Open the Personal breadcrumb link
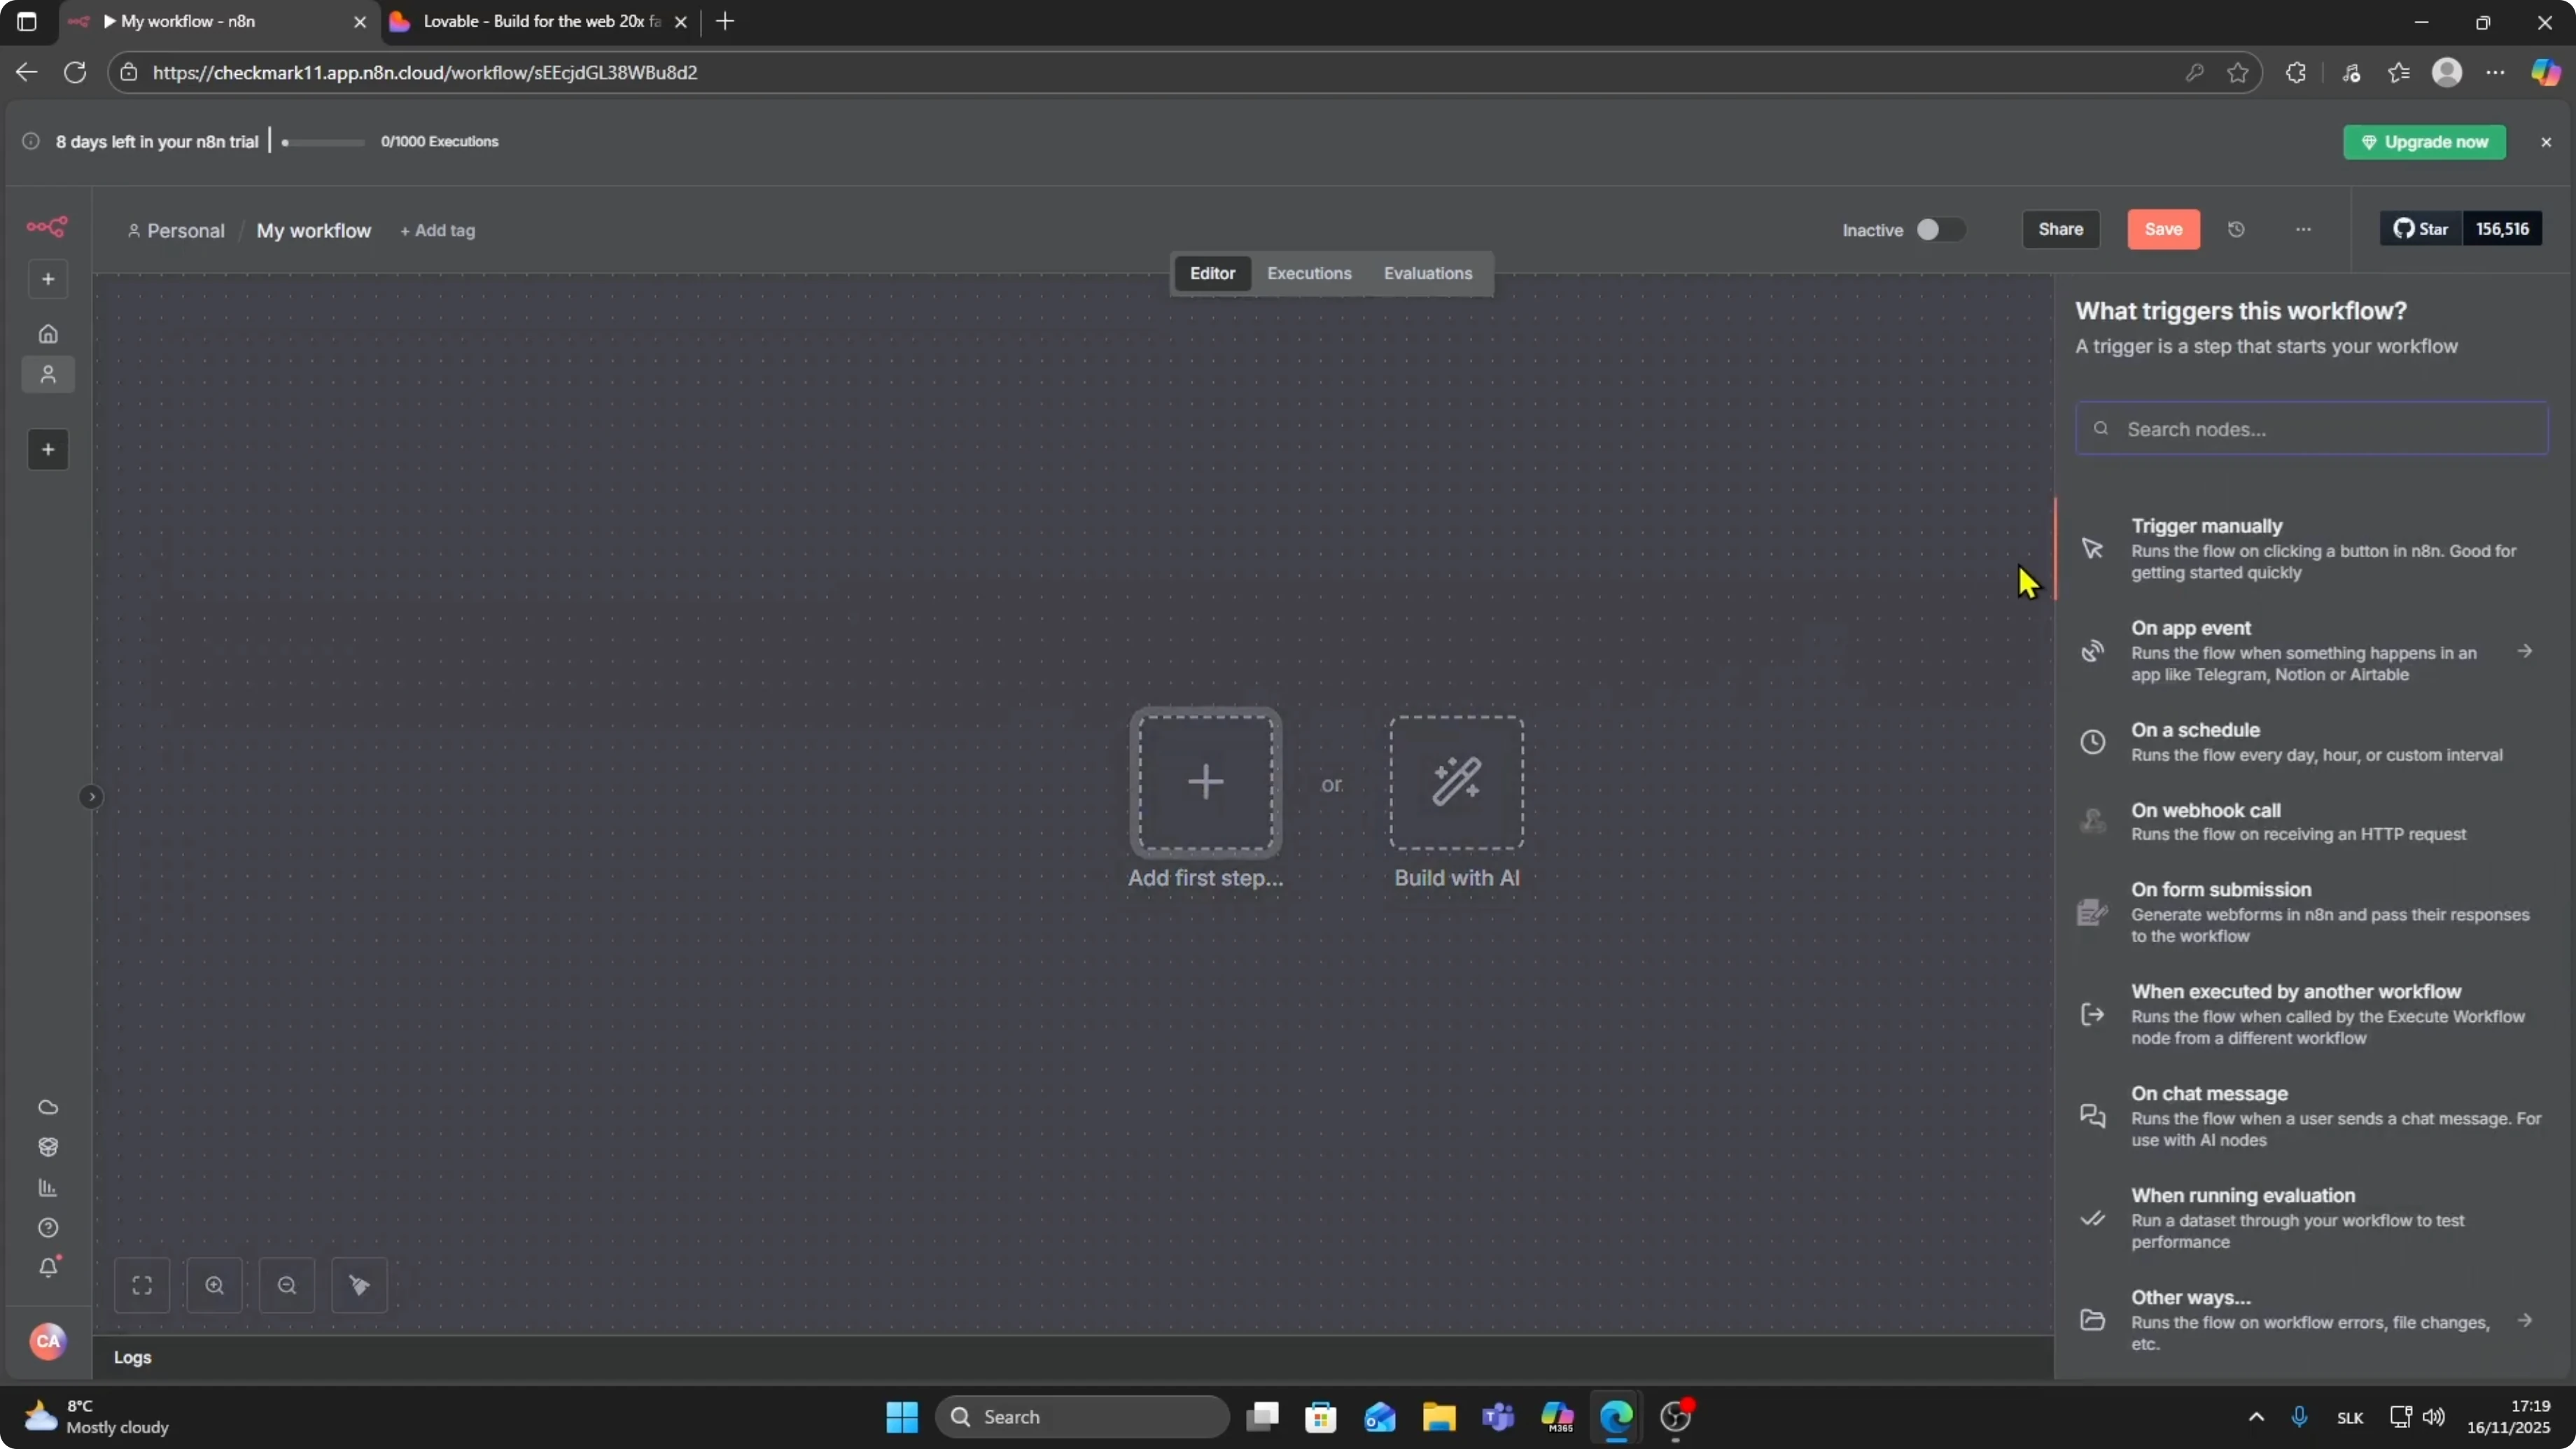Viewport: 2576px width, 1449px height. tap(176, 231)
